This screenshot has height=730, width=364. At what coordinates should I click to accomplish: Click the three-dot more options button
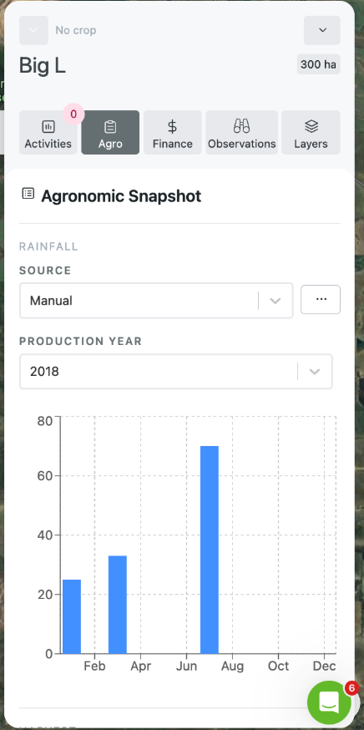321,299
